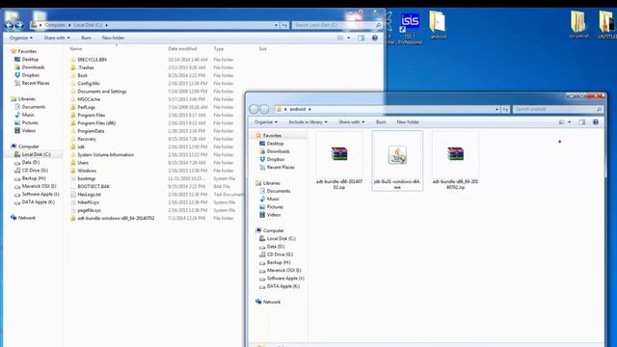Click help icon in android window

click(x=596, y=122)
